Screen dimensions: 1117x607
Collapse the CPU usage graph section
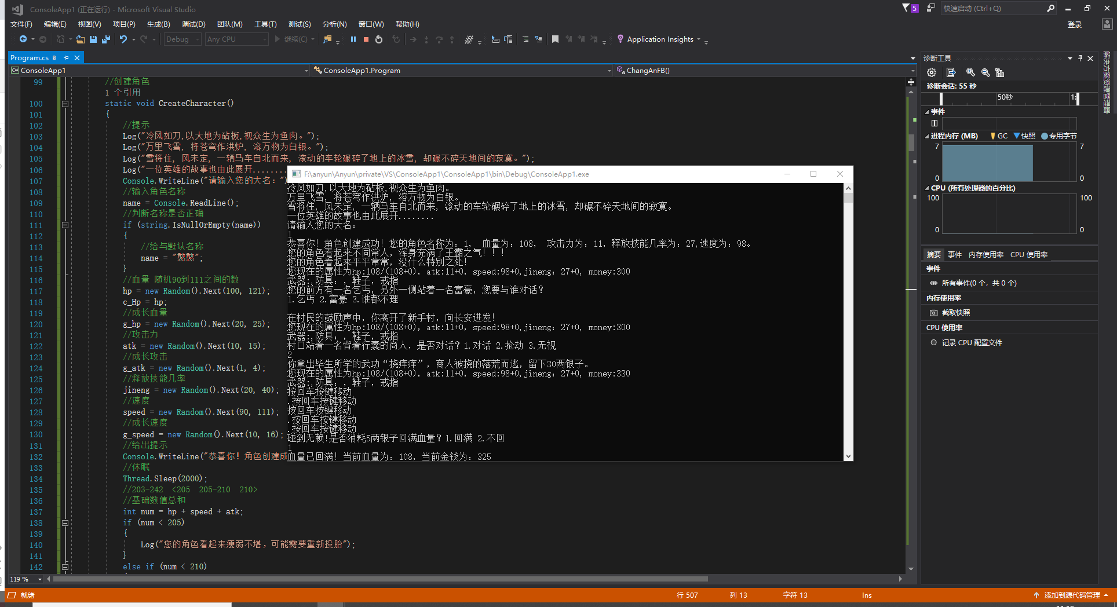pos(927,188)
